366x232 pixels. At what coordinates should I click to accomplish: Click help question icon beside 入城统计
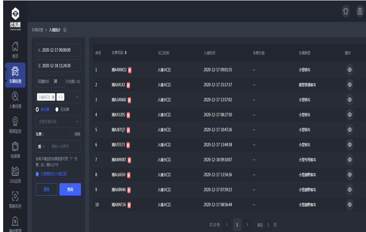(x=65, y=30)
